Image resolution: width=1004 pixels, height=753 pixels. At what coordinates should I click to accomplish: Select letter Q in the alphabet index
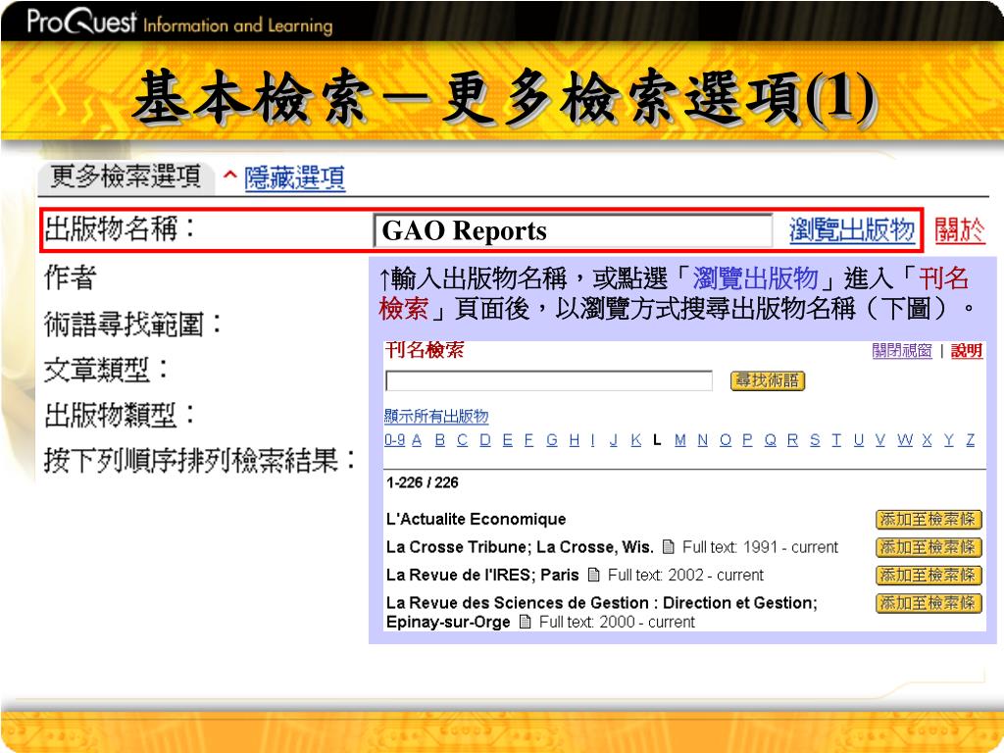point(771,440)
